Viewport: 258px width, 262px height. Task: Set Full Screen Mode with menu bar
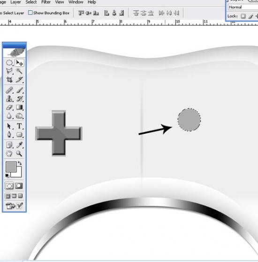coord(14,196)
